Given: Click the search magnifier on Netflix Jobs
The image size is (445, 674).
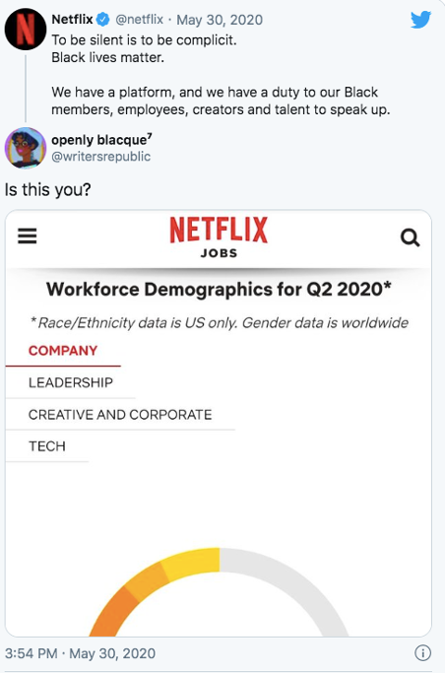Looking at the screenshot, I should 410,237.
